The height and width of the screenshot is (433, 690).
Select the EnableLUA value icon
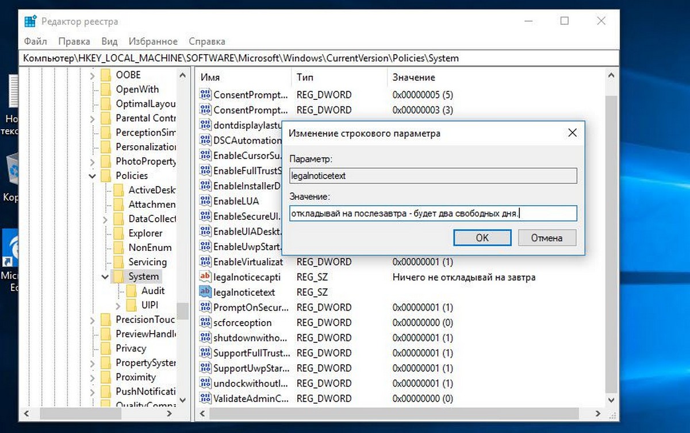click(x=206, y=201)
